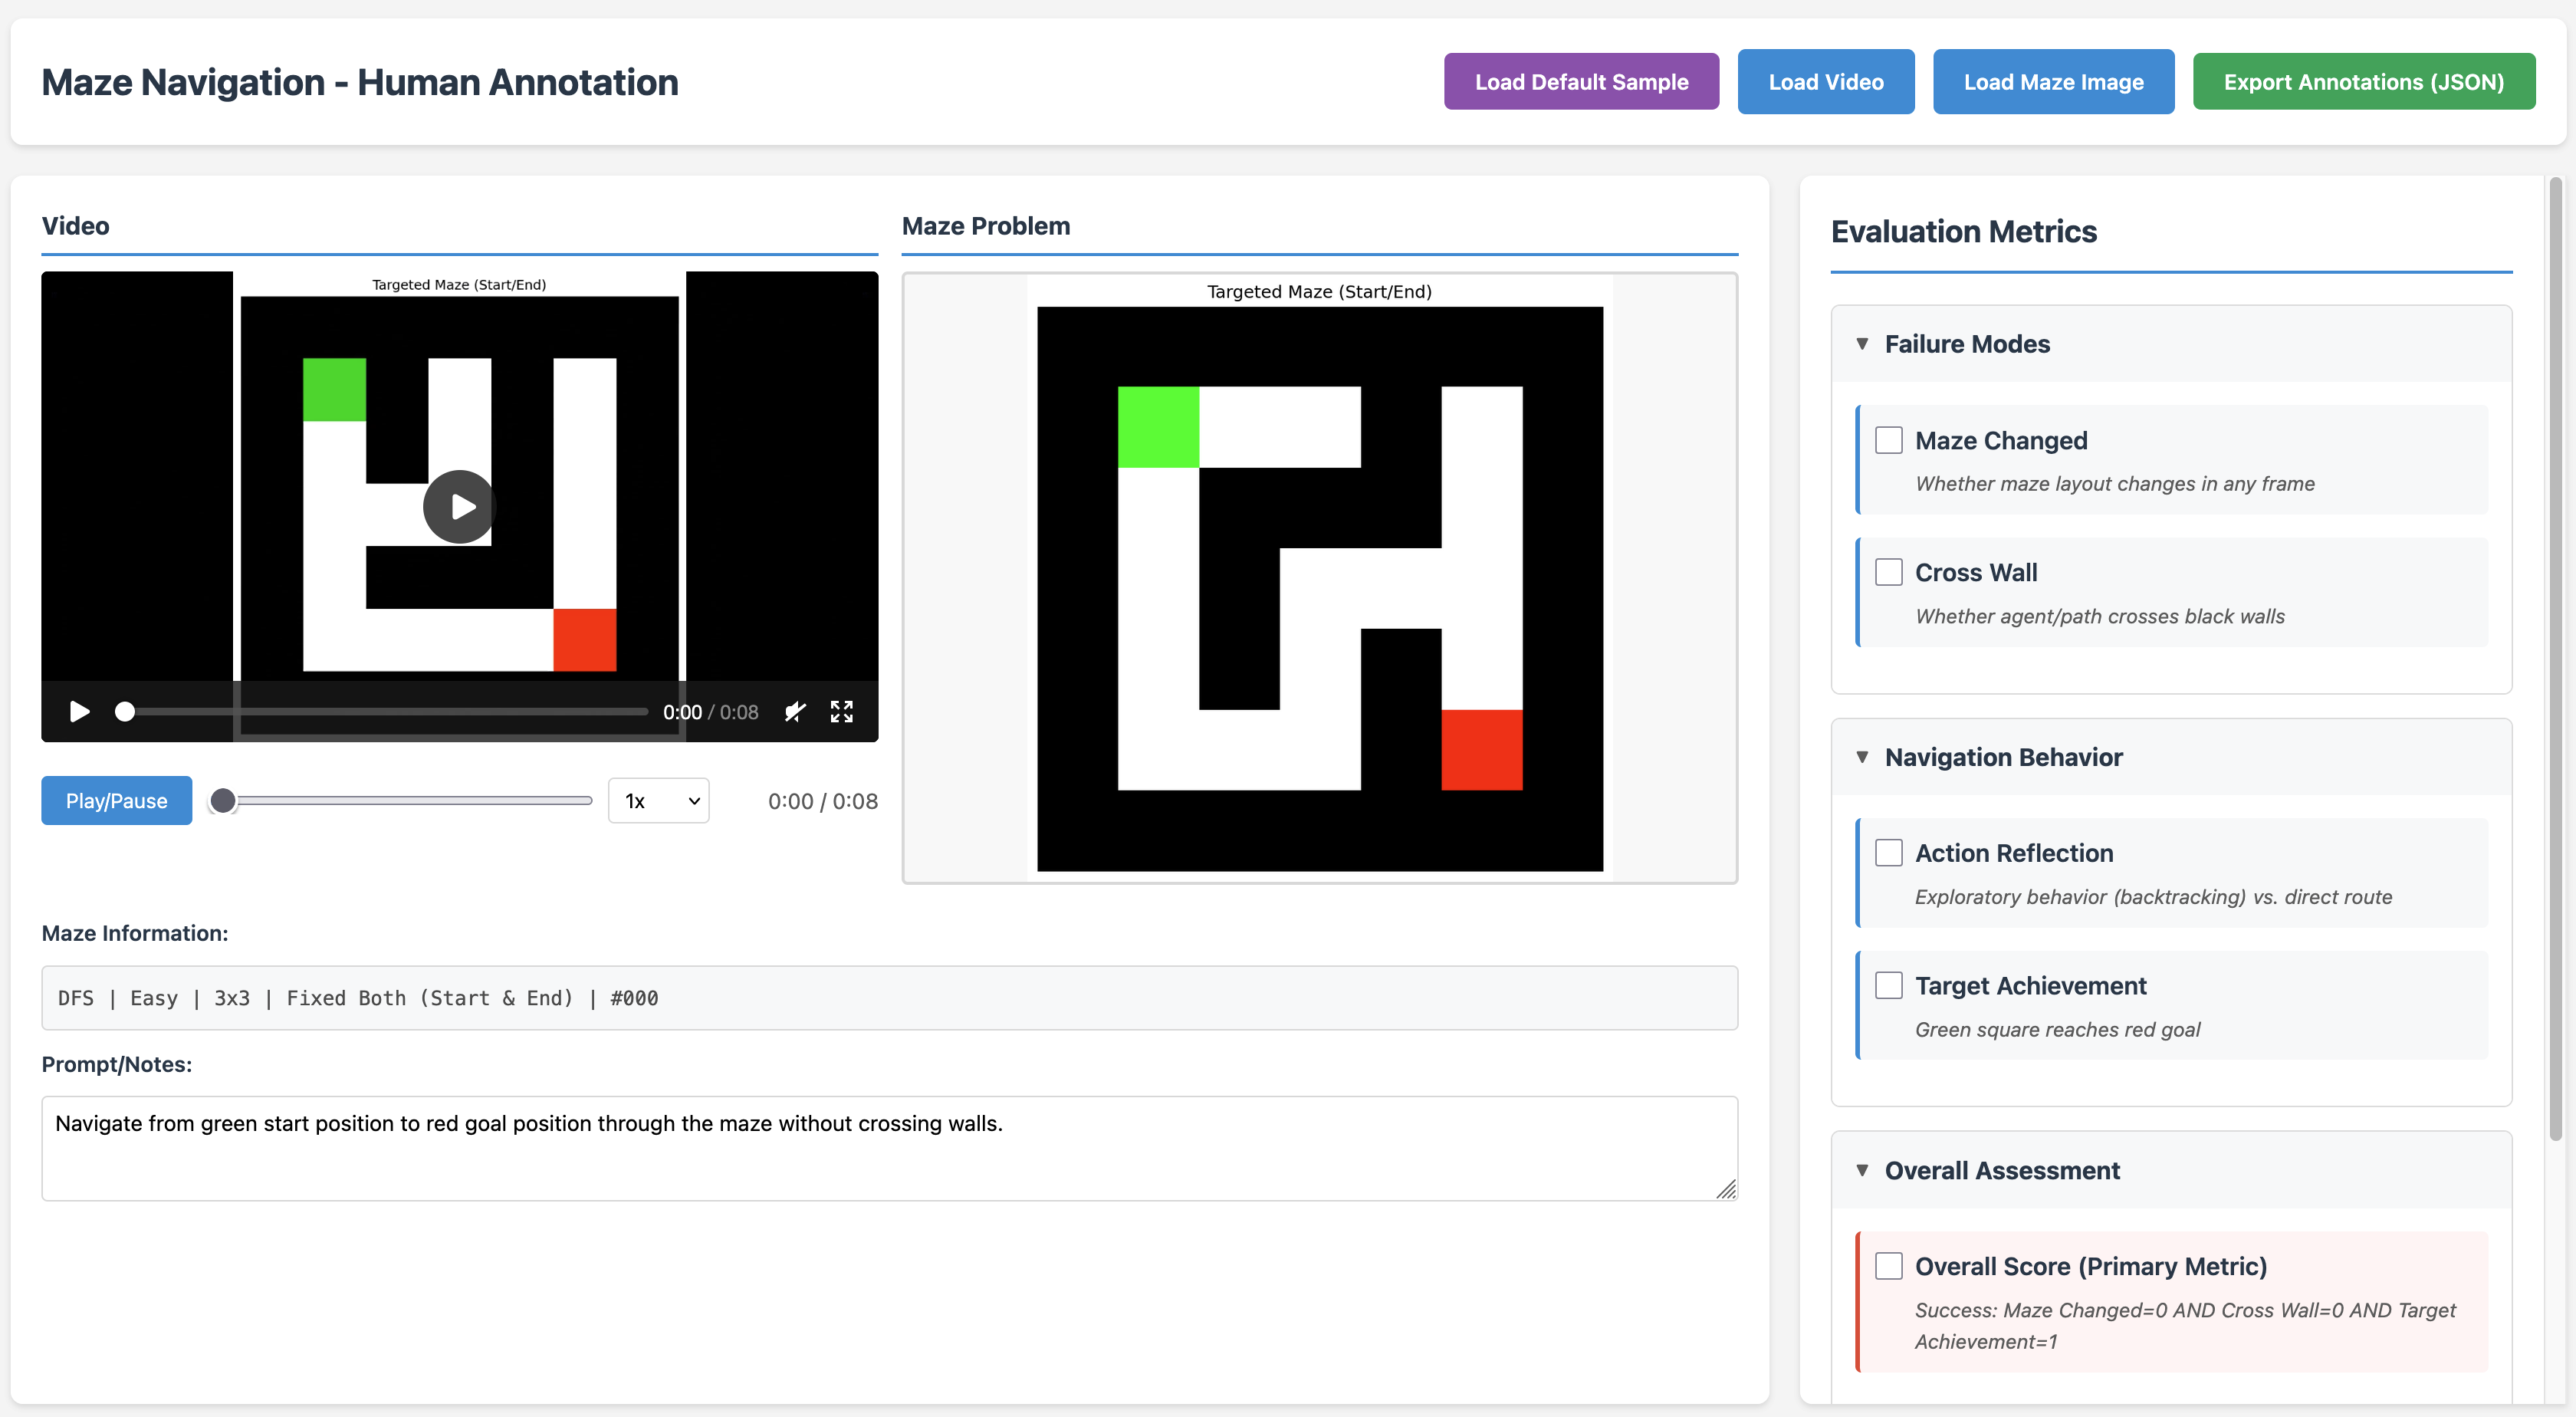Enable the Cross Wall checkbox
Viewport: 2576px width, 1417px height.
coord(1888,572)
